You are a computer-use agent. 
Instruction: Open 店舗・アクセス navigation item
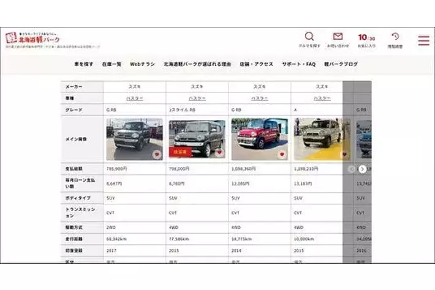(x=257, y=64)
